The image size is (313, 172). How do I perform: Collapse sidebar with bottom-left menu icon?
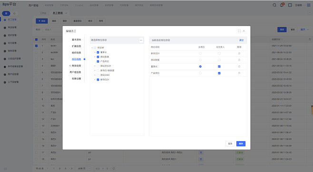click(5, 169)
